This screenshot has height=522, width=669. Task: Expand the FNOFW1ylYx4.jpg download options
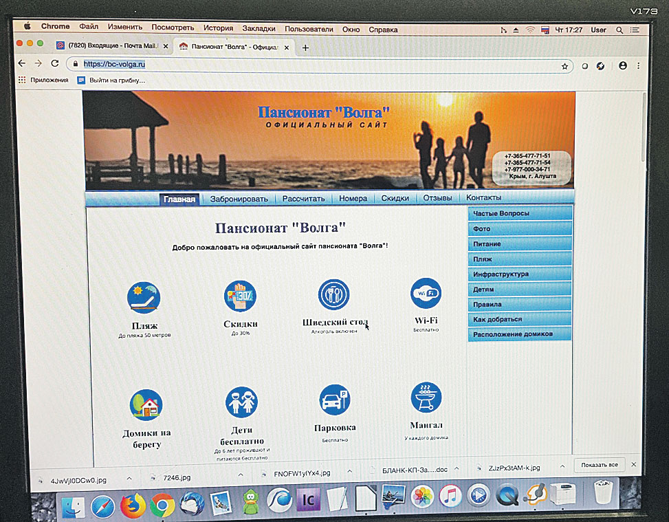(x=349, y=472)
